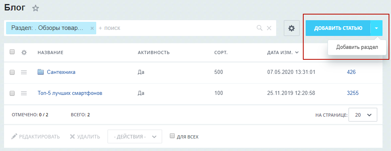Sort by АКТИВНОСТЬ column header

154,52
